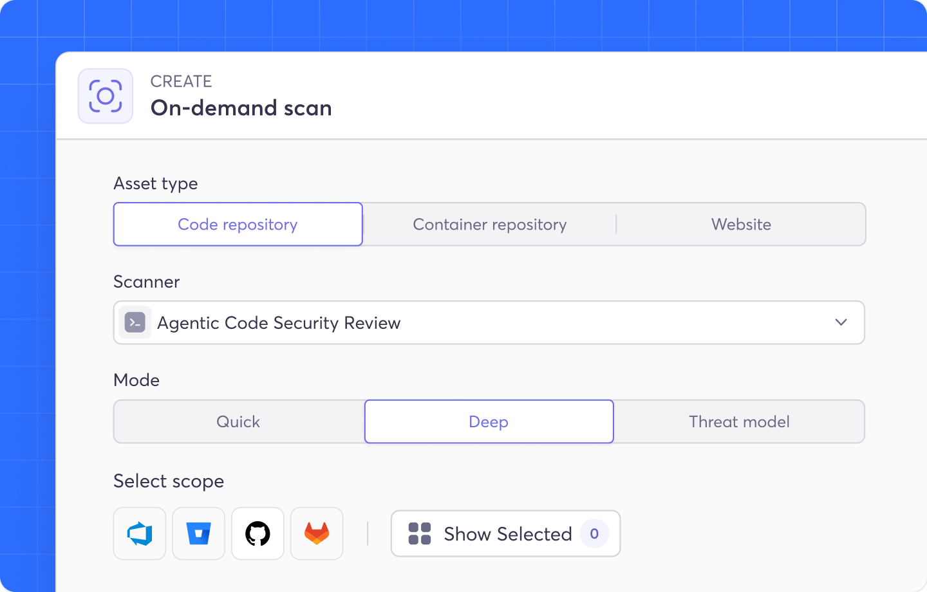This screenshot has width=927, height=592.
Task: Click the Scanner field label
Action: tap(147, 282)
